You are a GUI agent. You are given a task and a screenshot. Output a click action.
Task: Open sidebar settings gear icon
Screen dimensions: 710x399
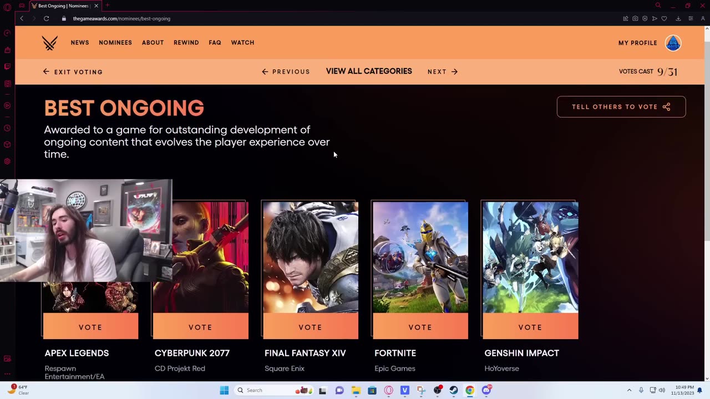pos(7,161)
